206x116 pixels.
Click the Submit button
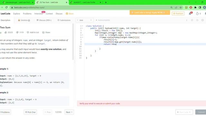(201, 112)
